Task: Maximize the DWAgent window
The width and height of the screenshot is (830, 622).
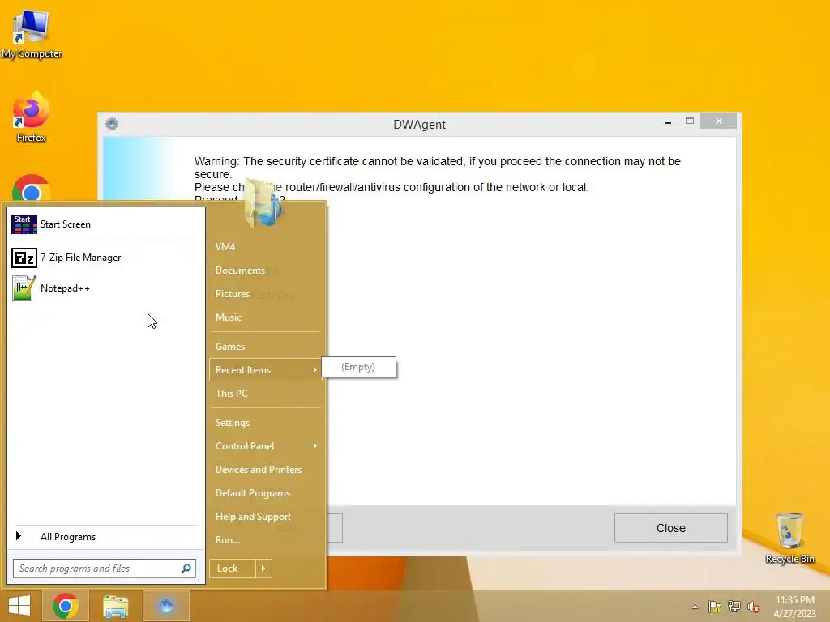Action: tap(690, 121)
